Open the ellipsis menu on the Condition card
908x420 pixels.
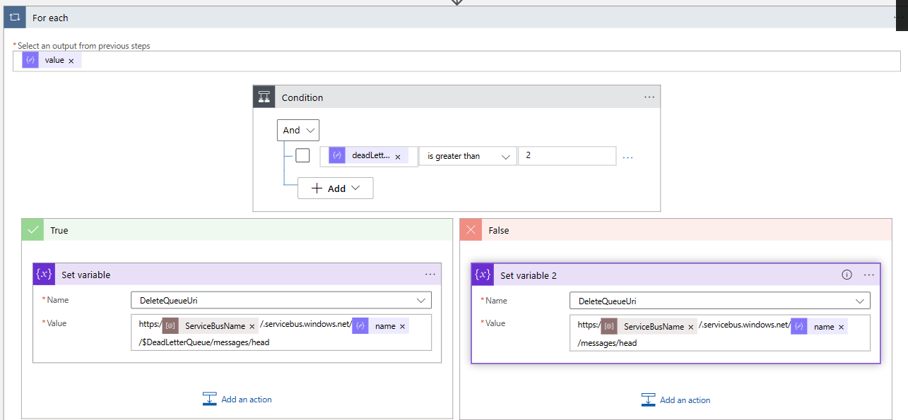coord(649,97)
